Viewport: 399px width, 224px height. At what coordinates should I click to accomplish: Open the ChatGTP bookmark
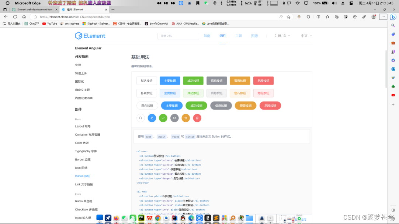pyautogui.click(x=32, y=24)
